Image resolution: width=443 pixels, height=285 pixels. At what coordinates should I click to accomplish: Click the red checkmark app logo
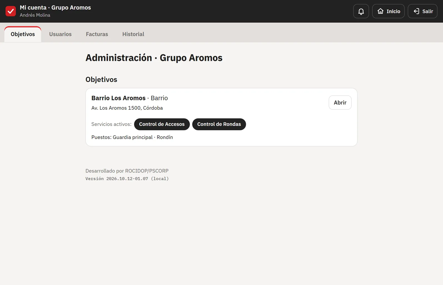pos(11,11)
